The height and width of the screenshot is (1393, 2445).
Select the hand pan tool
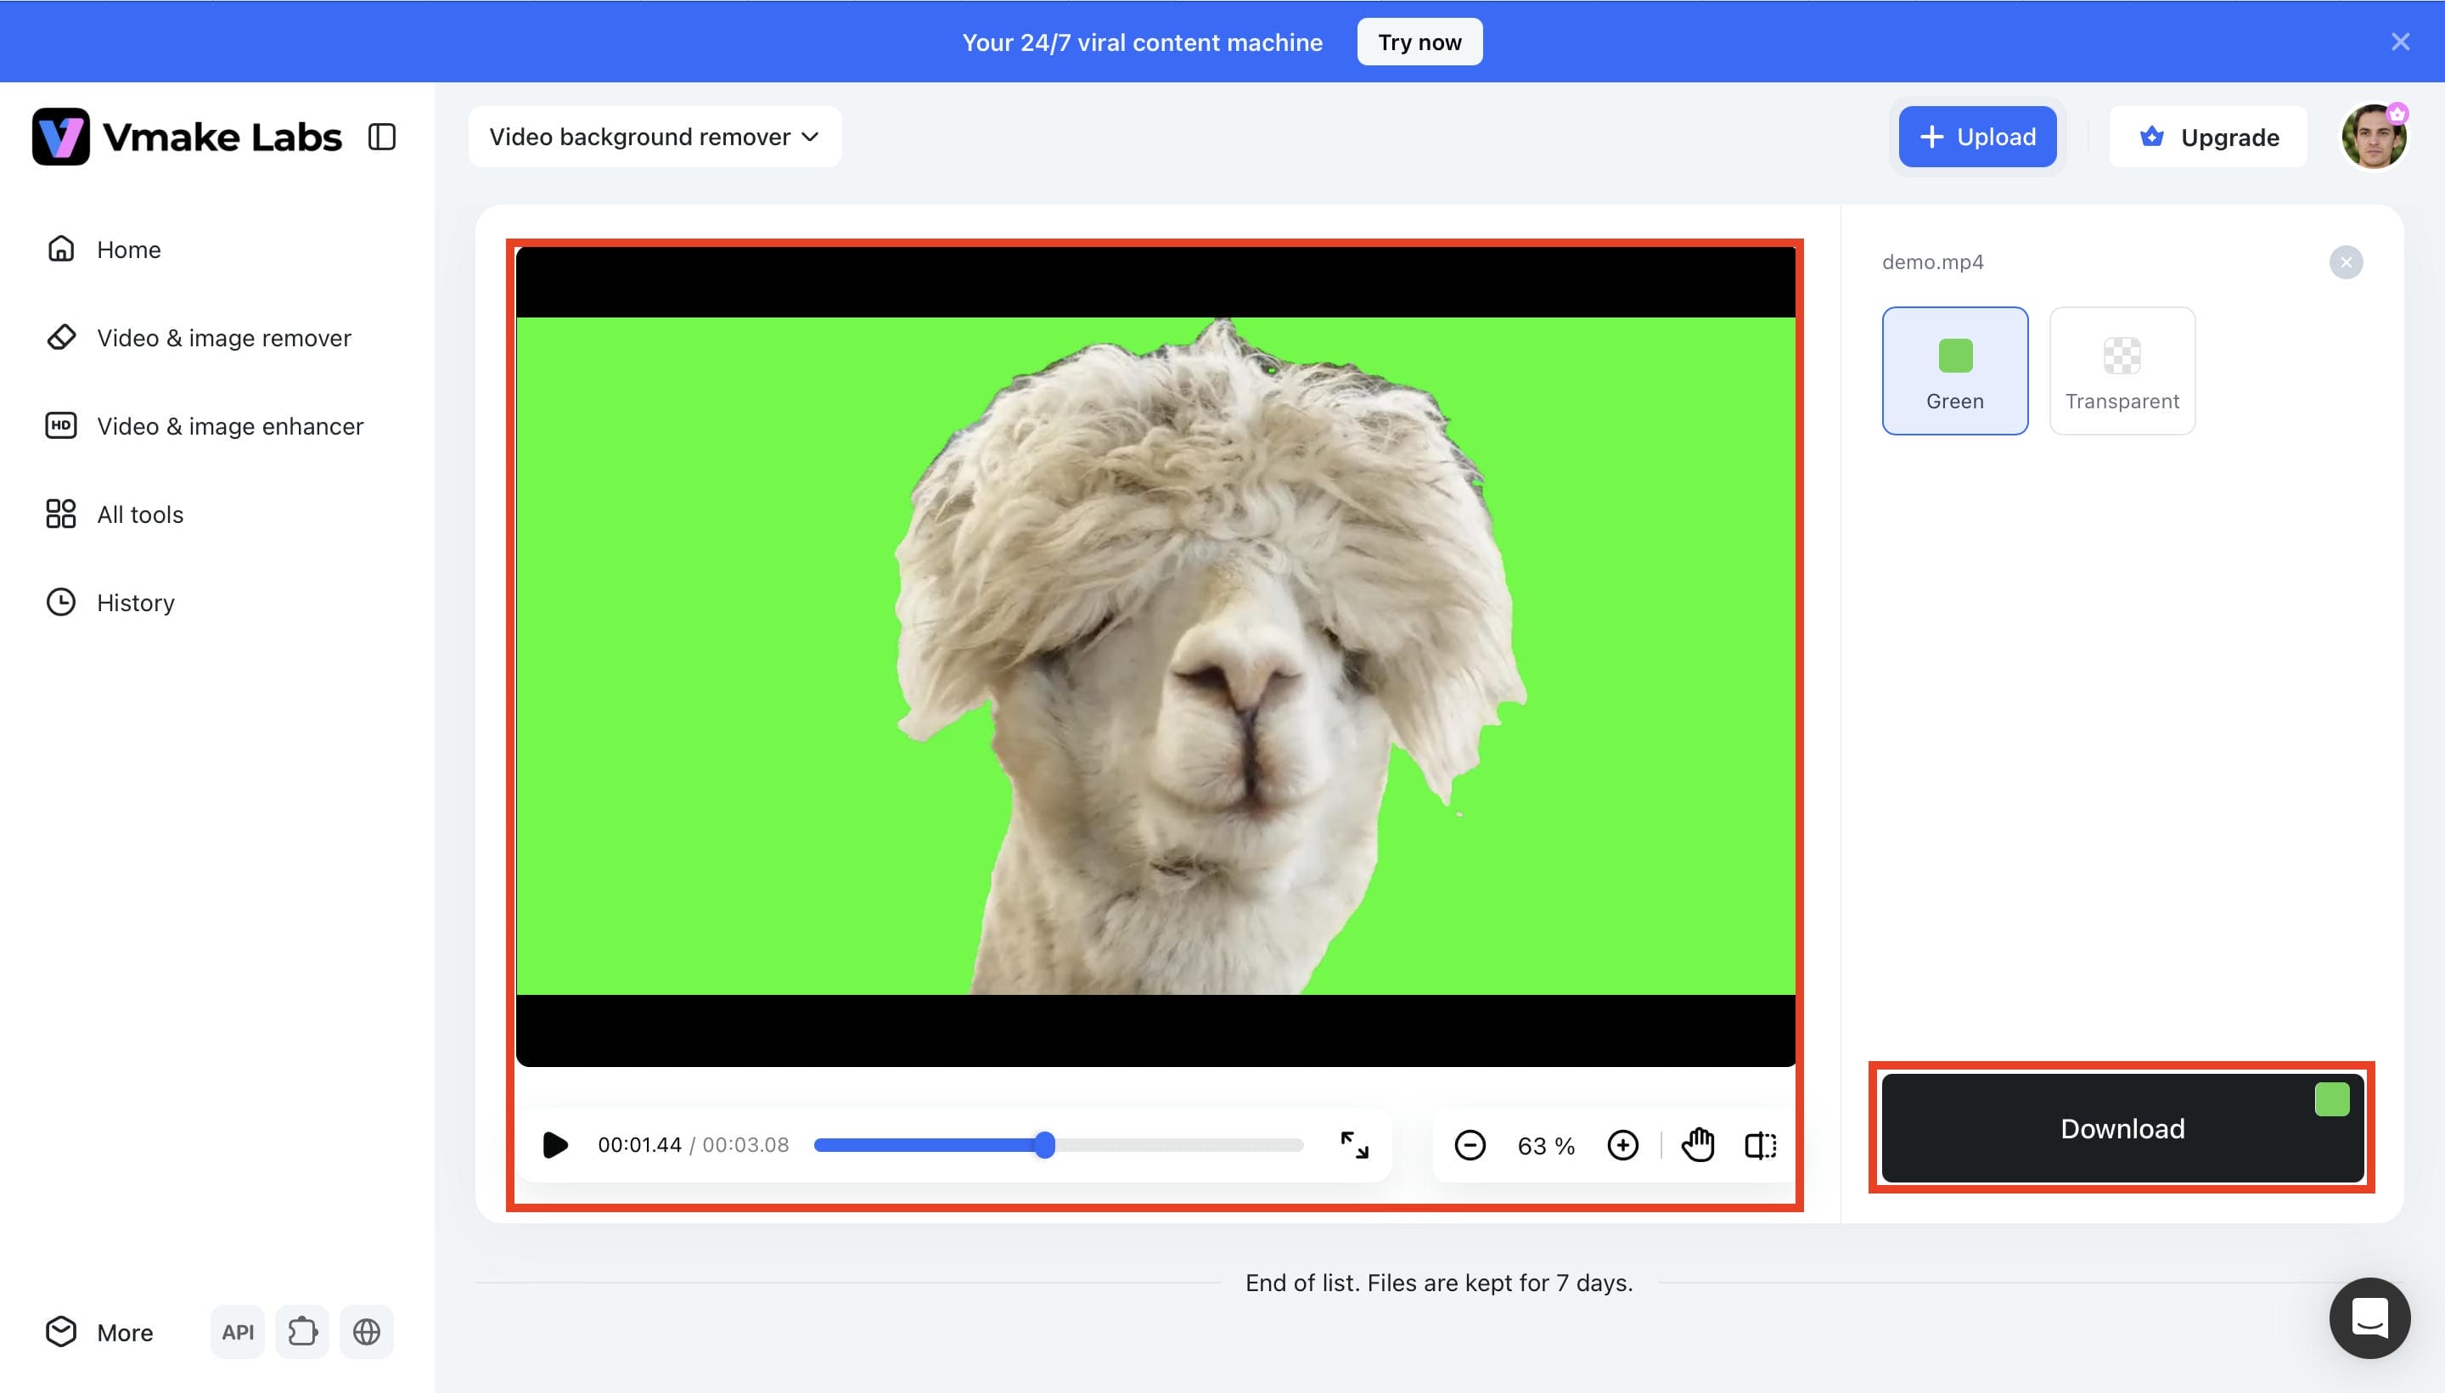[1698, 1145]
